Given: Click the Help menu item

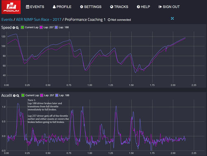Looking at the screenshot, I should pos(143,7).
